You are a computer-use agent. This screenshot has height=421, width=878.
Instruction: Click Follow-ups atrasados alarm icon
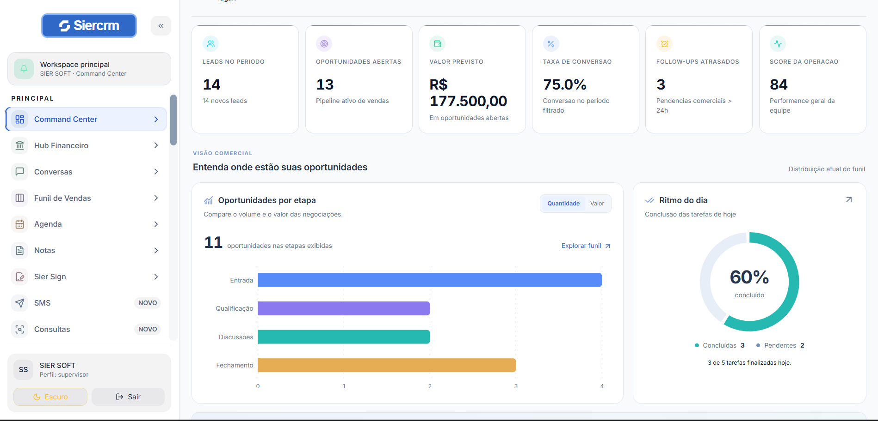[664, 44]
